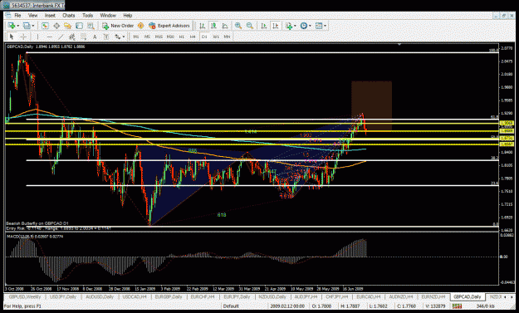519x313 pixels.
Task: Click the orange MetaEditor icon
Action: (140, 26)
